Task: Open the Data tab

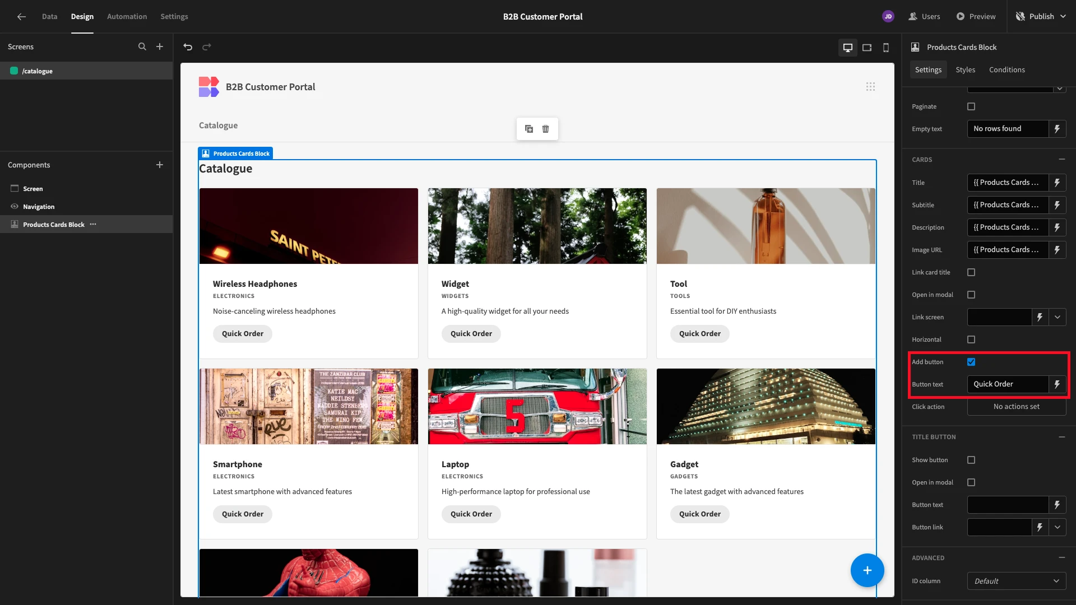Action: (49, 17)
